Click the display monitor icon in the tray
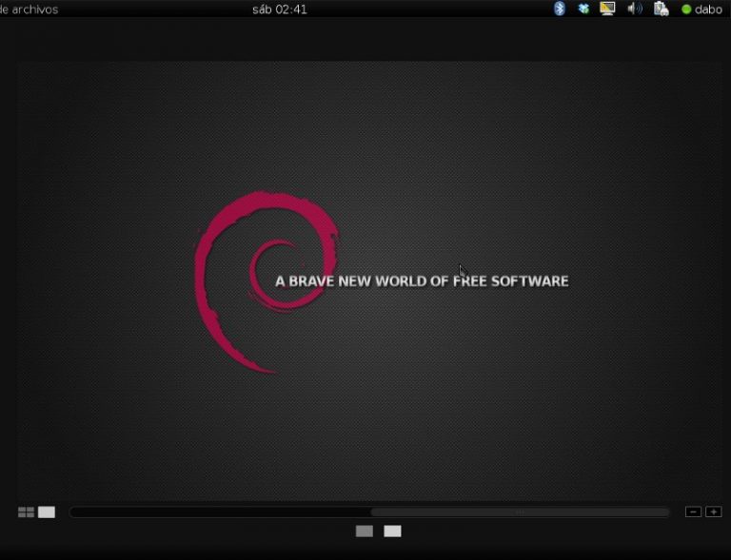Image resolution: width=731 pixels, height=560 pixels. pos(607,9)
